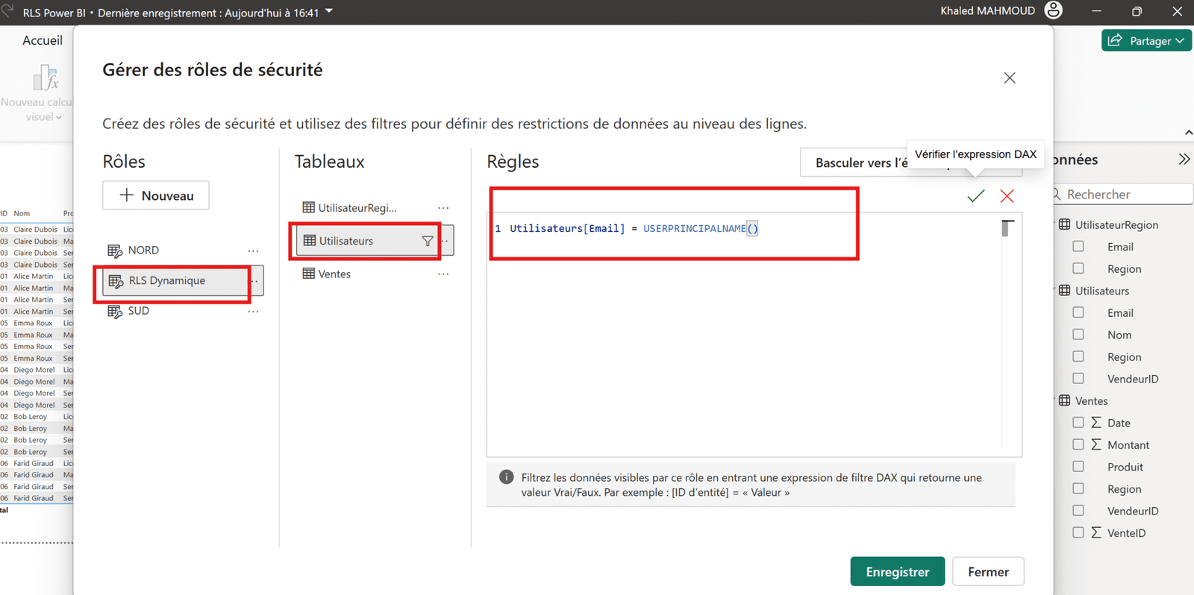Check Region under Ventes in data pane
This screenshot has height=595, width=1194.
point(1078,488)
